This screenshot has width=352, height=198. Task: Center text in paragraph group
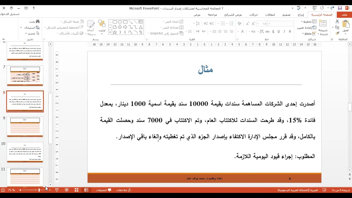(x=226, y=32)
